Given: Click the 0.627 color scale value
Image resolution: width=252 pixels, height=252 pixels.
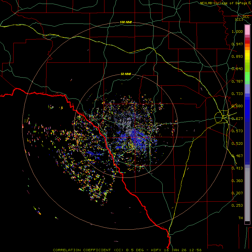Looking at the screenshot, I should 237,119.
